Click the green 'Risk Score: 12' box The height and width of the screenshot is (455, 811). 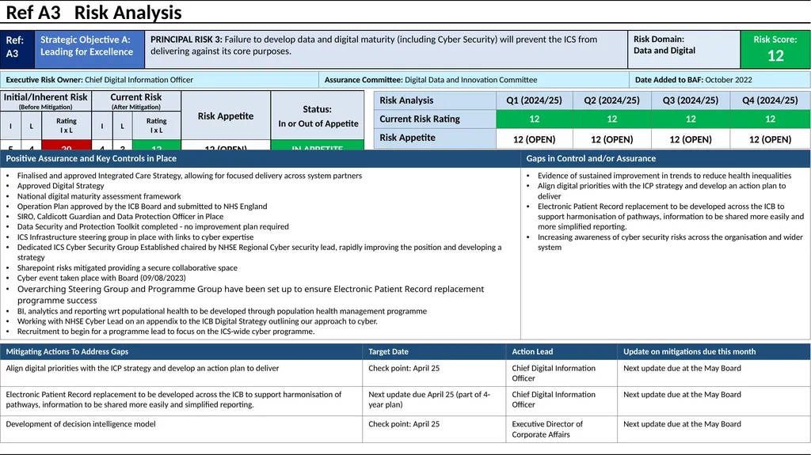coord(775,50)
